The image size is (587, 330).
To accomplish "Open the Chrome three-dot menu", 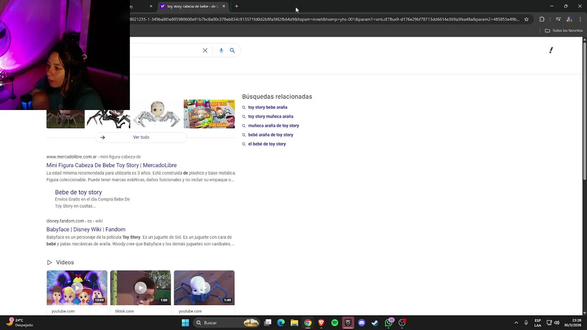I will pyautogui.click(x=579, y=19).
